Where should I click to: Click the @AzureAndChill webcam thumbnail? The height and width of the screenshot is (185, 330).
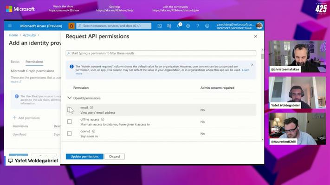point(297,129)
